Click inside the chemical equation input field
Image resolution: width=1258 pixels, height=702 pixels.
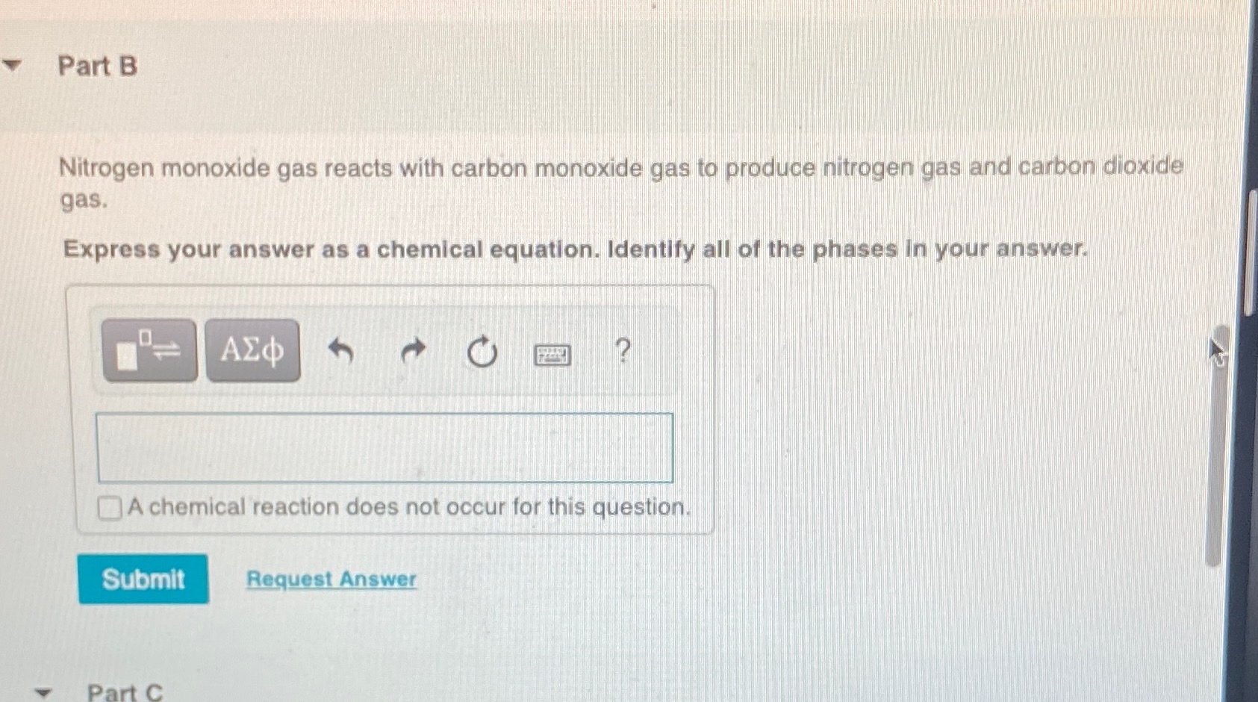tap(385, 447)
